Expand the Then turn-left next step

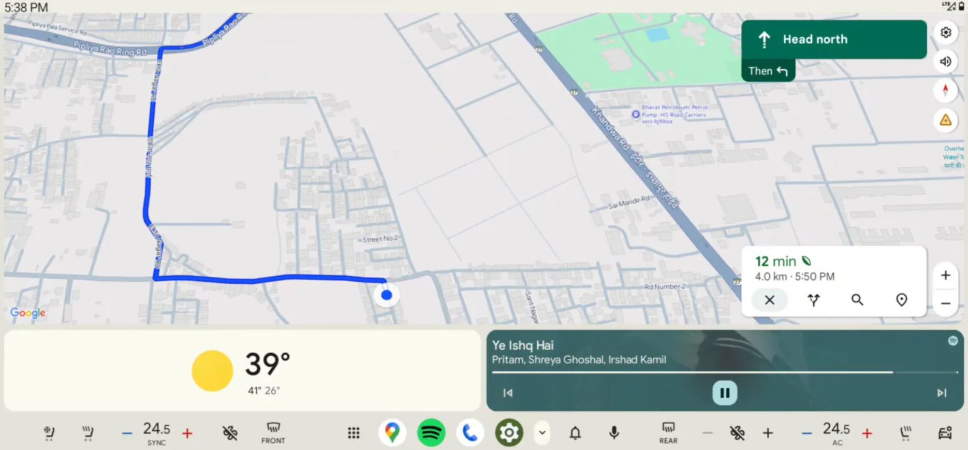768,71
